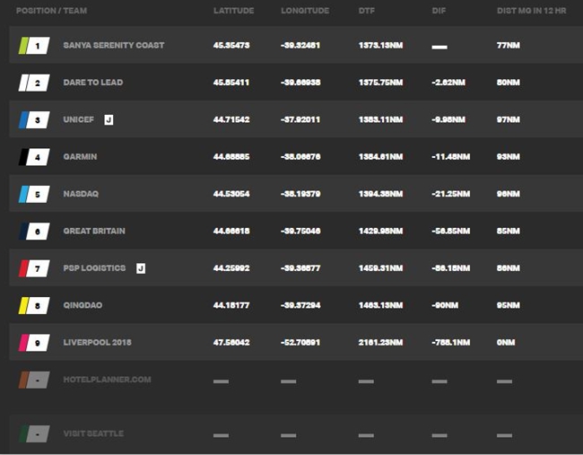Click Qingdao's latitude value
583x455 pixels.
[231, 306]
